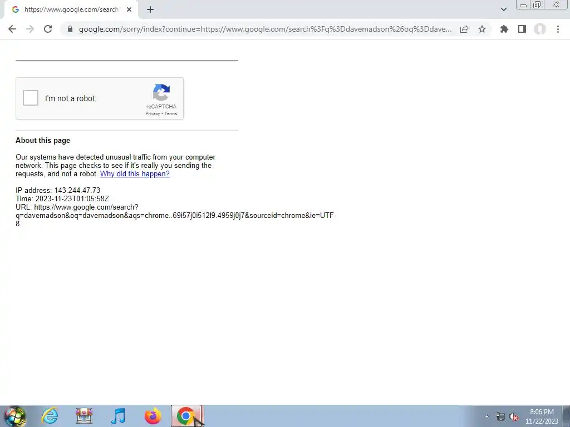The image size is (570, 427).
Task: Click the About this page heading
Action: click(43, 141)
